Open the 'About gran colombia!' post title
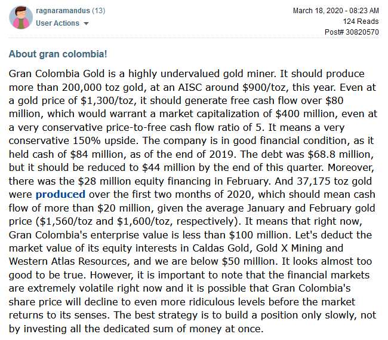388x340 pixels. point(58,54)
